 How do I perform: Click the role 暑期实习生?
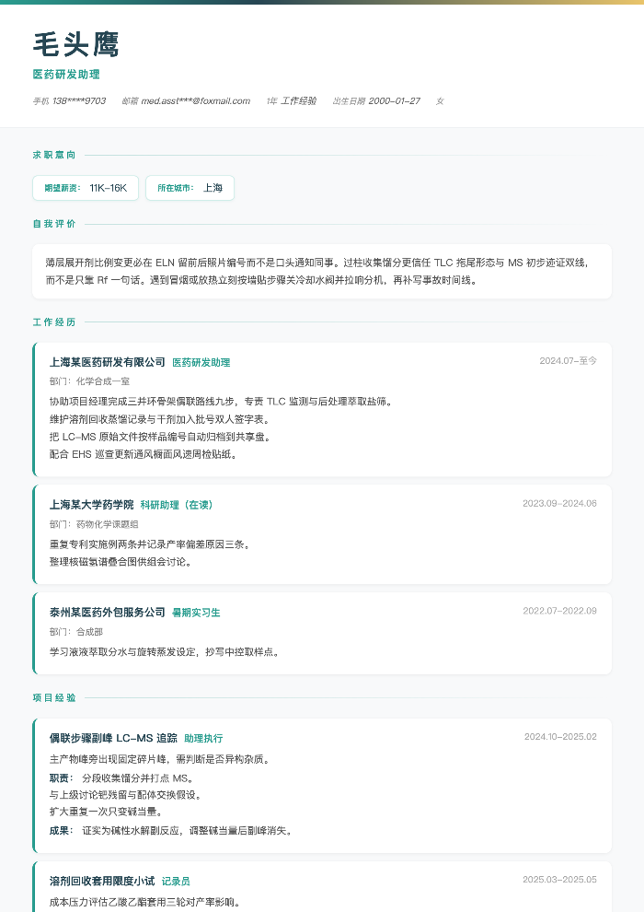[x=196, y=613]
